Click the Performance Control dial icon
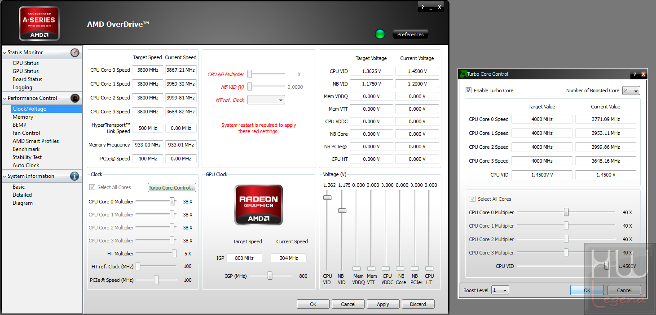Screen dimensions: 656x315 coord(75,98)
